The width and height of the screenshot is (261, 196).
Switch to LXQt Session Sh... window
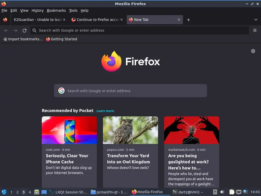pyautogui.click(x=68, y=192)
